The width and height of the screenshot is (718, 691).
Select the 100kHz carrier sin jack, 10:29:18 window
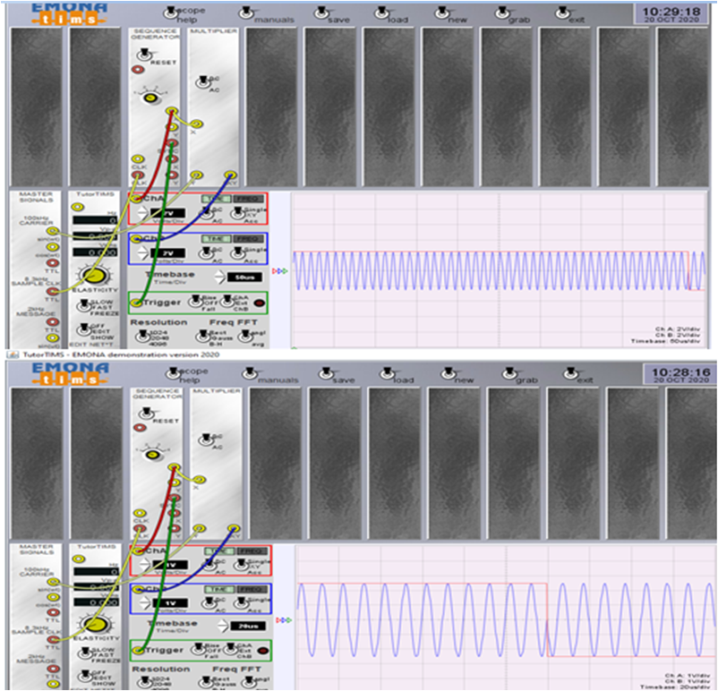pos(53,231)
